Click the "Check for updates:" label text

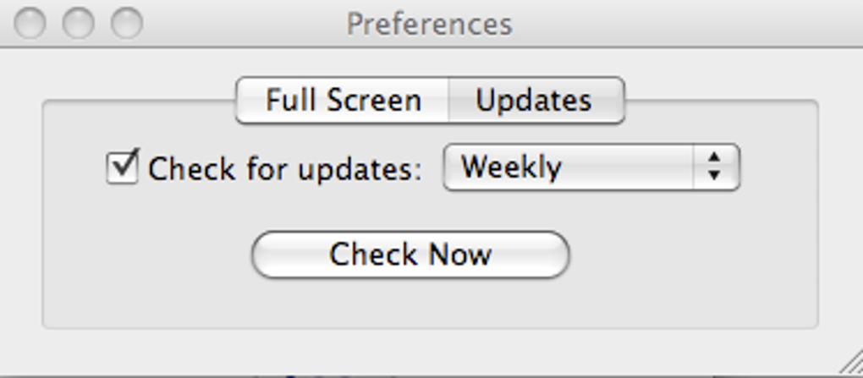pyautogui.click(x=284, y=169)
